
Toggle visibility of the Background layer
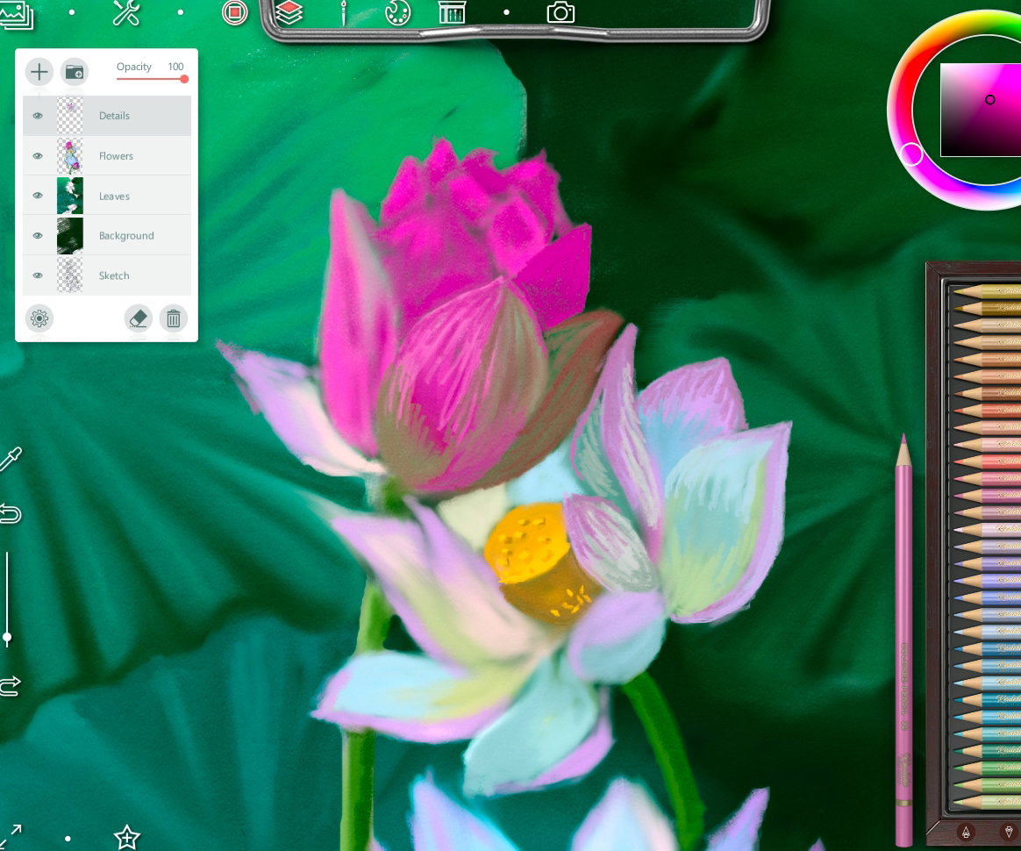tap(38, 236)
